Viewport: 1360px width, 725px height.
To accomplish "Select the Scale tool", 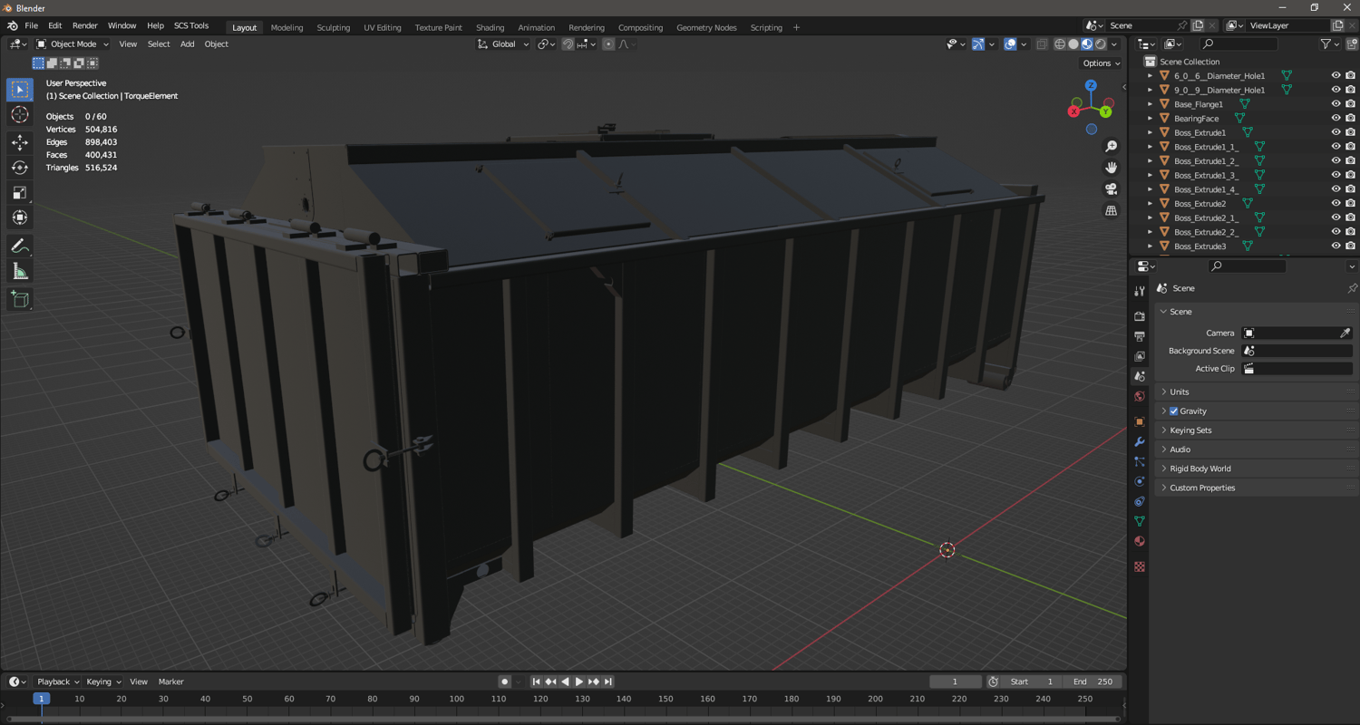I will pos(20,193).
